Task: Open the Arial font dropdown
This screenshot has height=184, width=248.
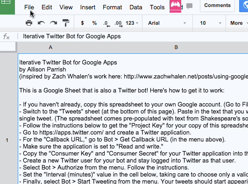Action: point(167,23)
